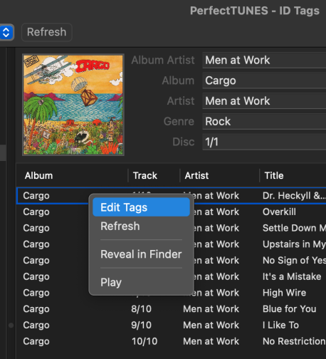Sort by the Title column header
This screenshot has height=359, width=326.
pos(274,176)
